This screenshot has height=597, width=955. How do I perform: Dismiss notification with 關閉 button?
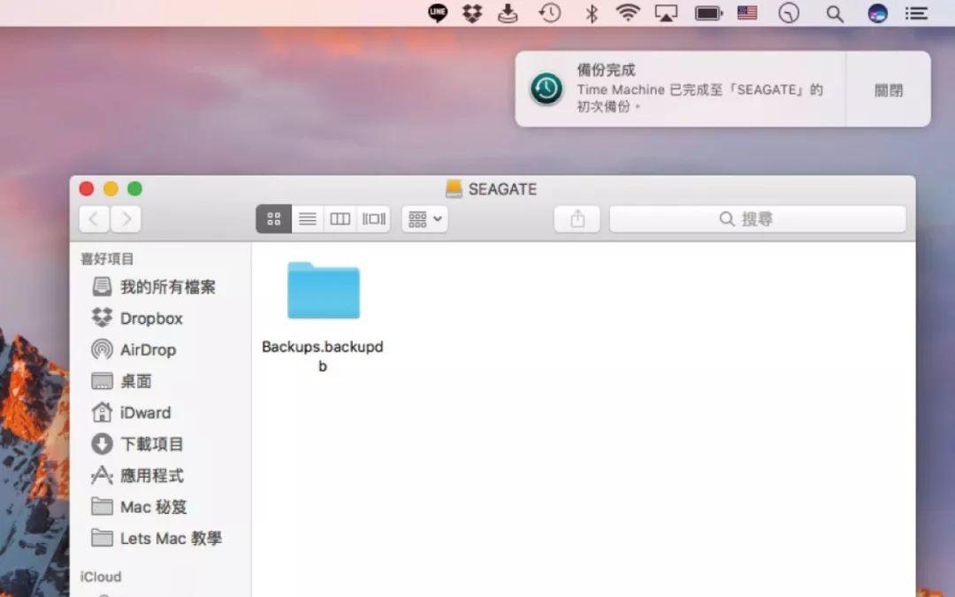[x=888, y=90]
